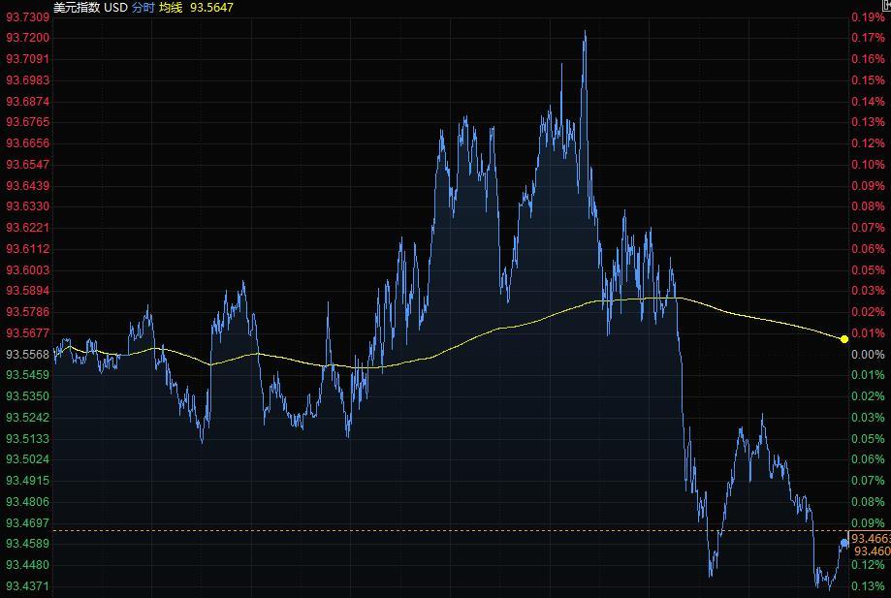Select the 均线 average line label
891x598 pixels.
[172, 7]
